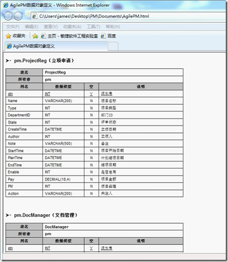Click the page icon in address bar
This screenshot has width=228, height=262.
click(34, 16)
